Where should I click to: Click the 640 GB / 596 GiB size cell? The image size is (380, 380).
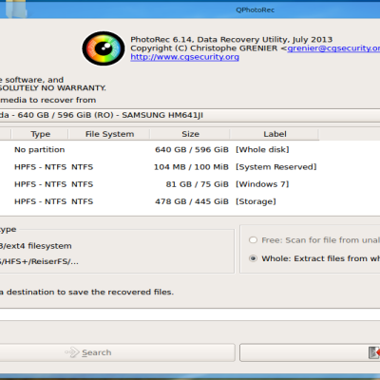click(192, 149)
